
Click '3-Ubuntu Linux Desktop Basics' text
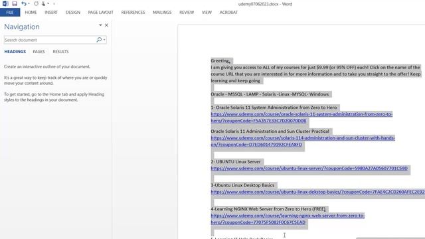point(242,185)
